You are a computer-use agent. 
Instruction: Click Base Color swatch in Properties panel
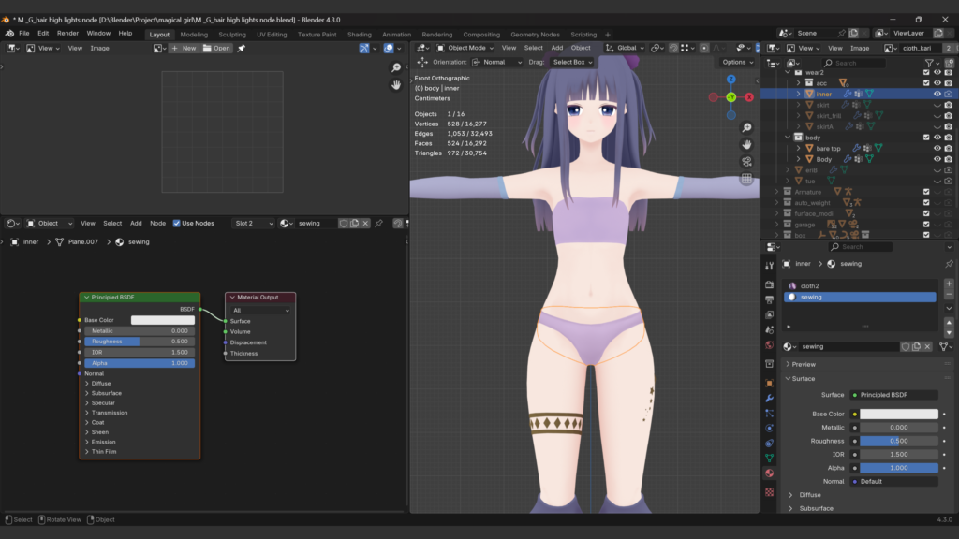click(x=898, y=414)
